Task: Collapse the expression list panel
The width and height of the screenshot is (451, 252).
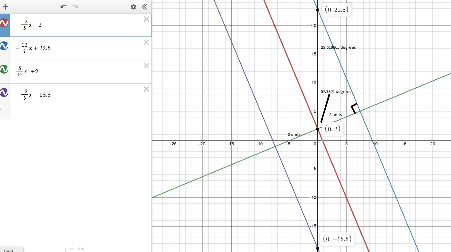Action: coord(144,7)
